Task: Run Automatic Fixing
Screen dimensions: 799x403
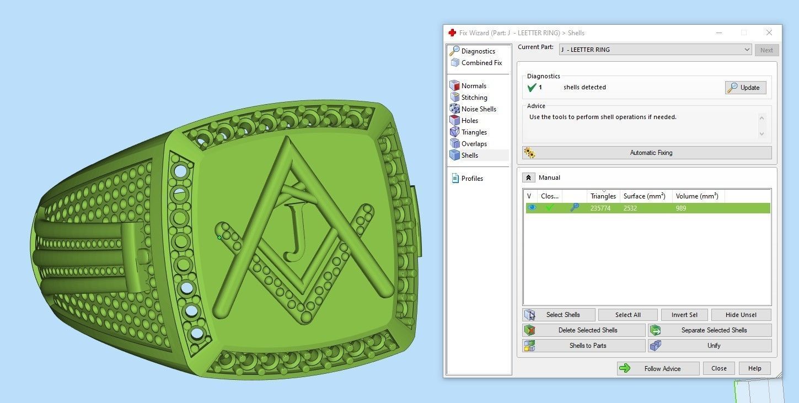Action: coord(647,153)
